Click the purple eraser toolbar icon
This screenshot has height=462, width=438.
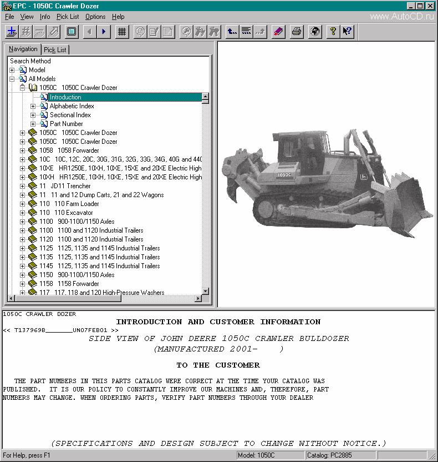278,32
